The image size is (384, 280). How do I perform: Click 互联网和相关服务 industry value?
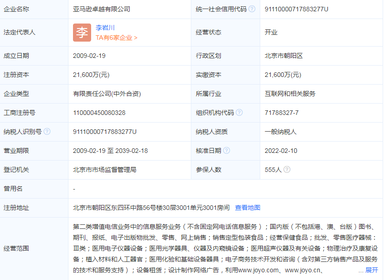pos(290,94)
